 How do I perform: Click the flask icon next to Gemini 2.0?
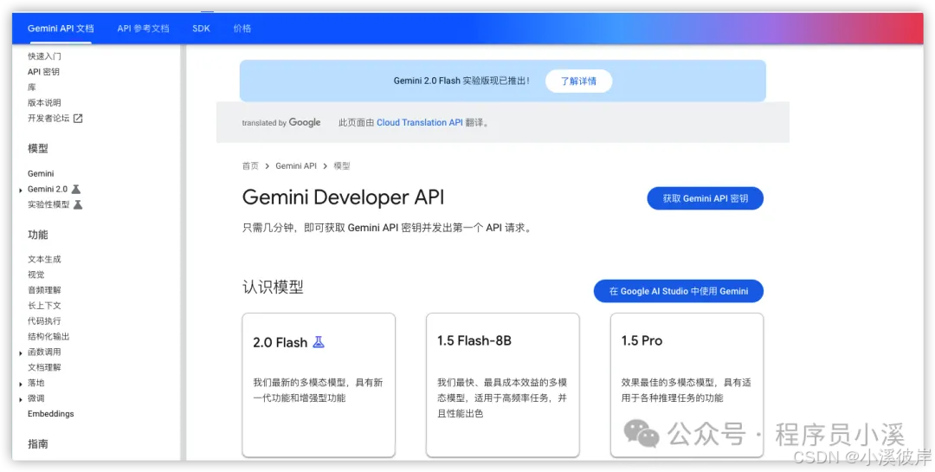pos(75,189)
